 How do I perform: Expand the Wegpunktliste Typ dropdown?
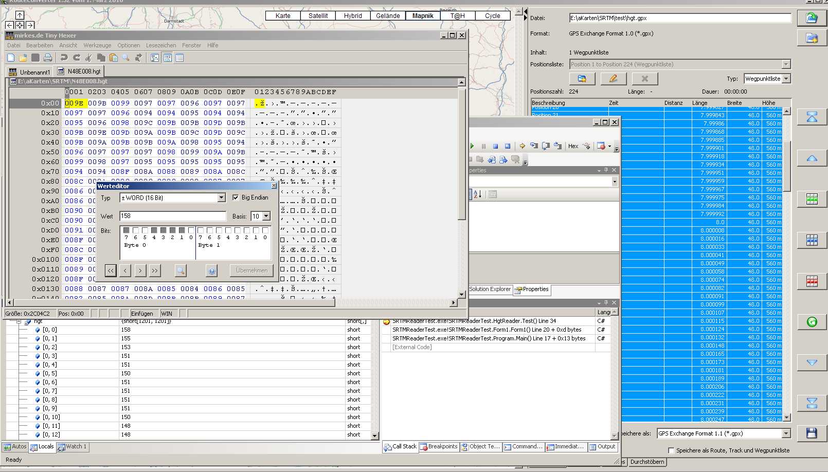[x=786, y=79]
